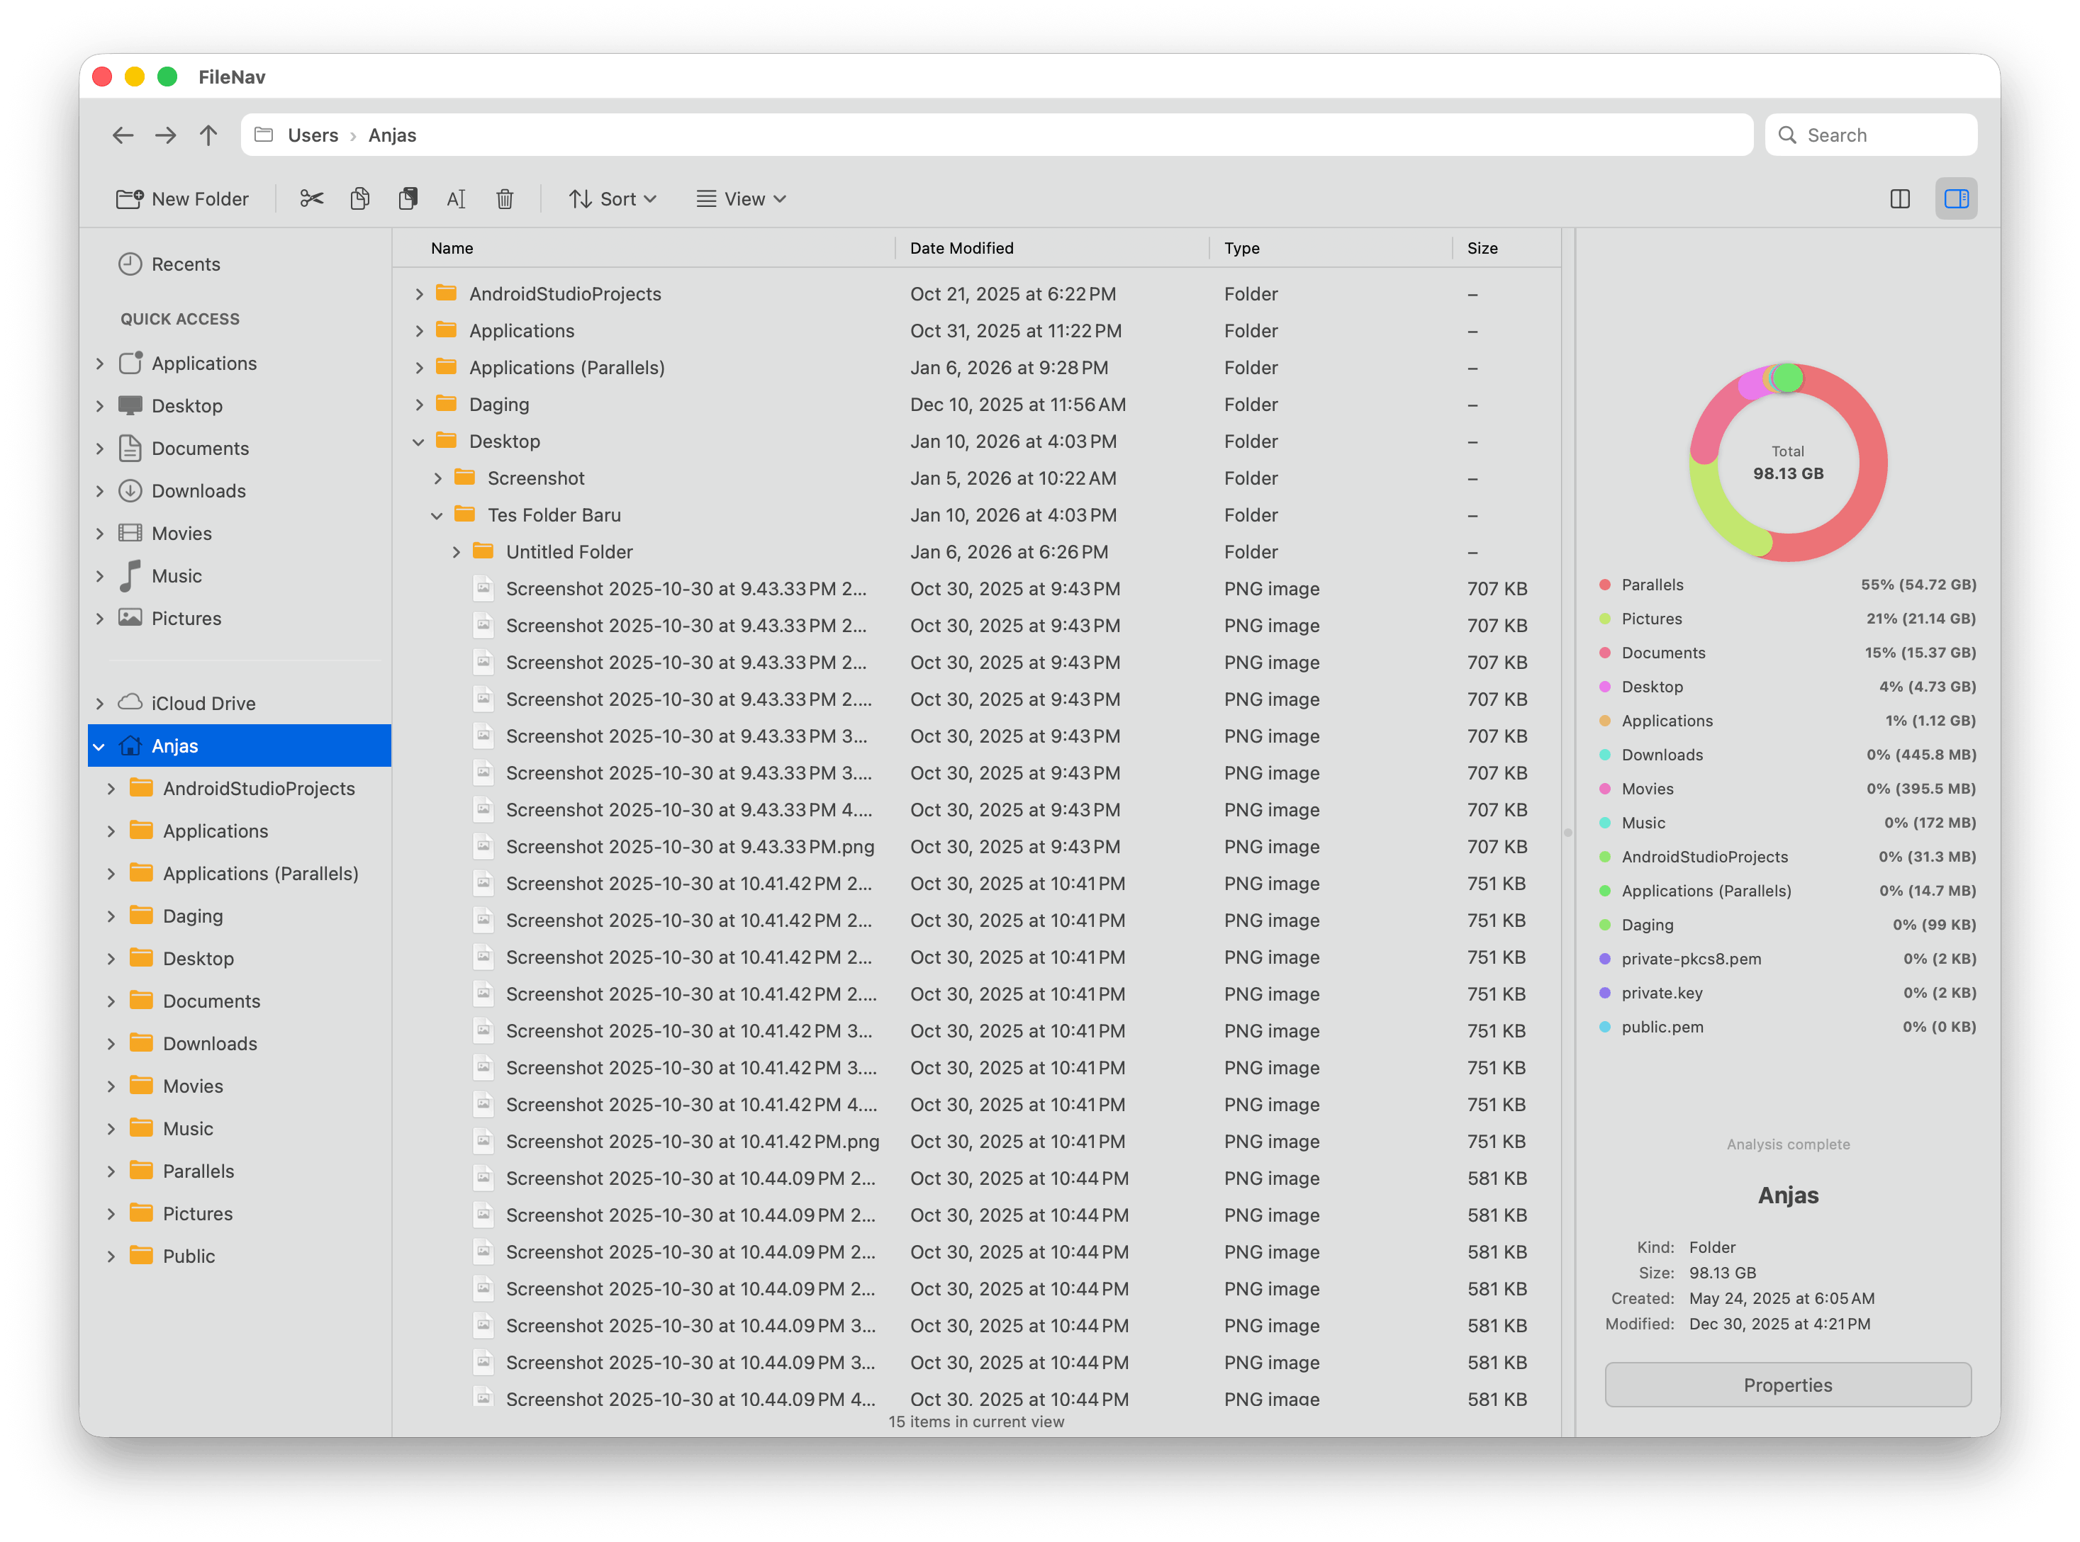Sort by the Date Modified column header
This screenshot has height=1542, width=2080.
click(961, 248)
